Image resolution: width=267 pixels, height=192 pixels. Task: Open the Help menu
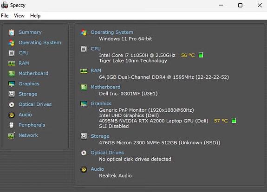35,16
